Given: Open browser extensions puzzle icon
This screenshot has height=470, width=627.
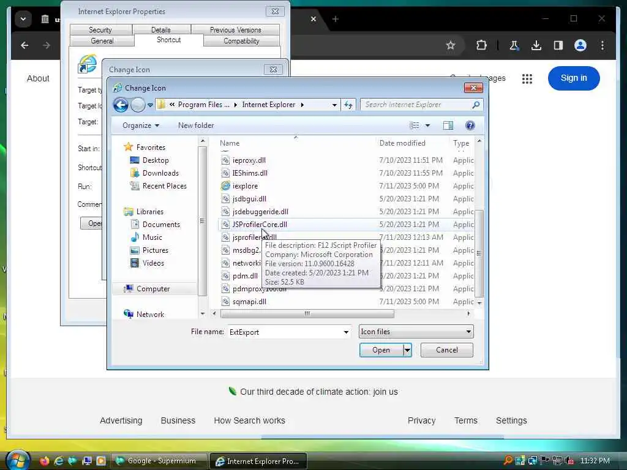Looking at the screenshot, I should (481, 45).
